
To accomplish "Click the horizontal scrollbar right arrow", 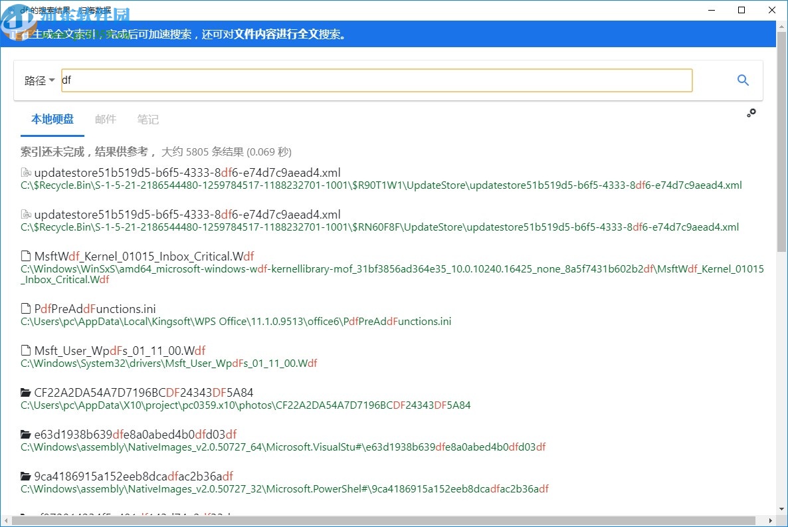I will [x=771, y=520].
